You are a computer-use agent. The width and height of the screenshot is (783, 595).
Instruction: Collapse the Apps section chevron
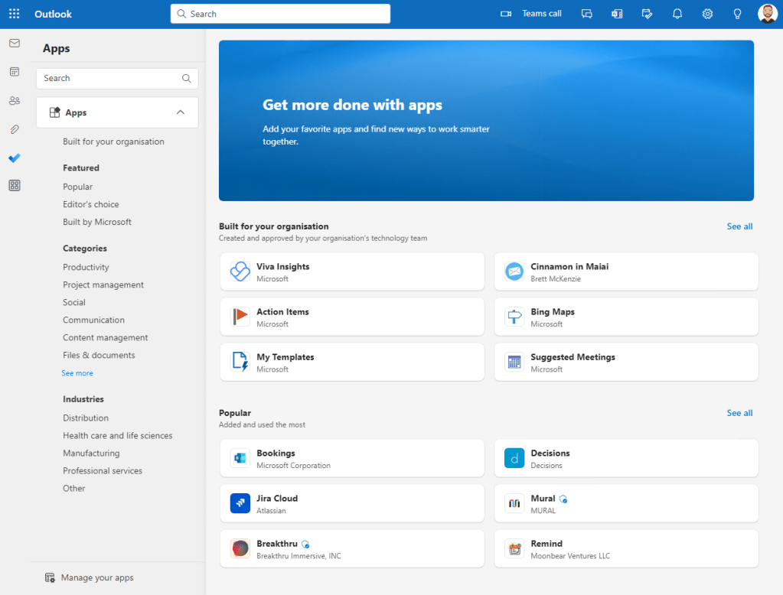(181, 112)
